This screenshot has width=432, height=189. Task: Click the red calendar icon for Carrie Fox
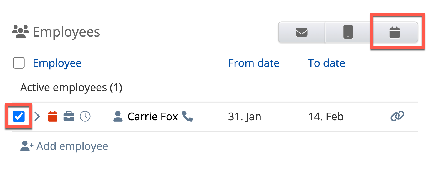tap(53, 116)
